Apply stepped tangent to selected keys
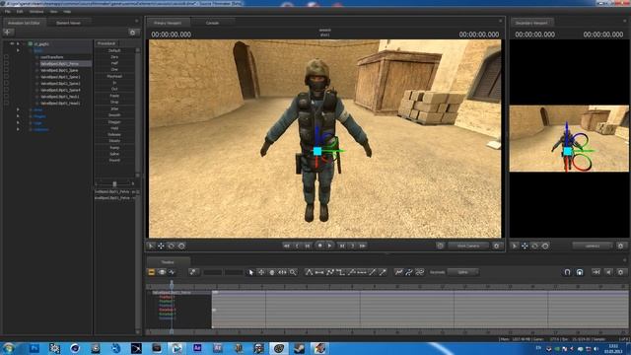 tap(340, 272)
